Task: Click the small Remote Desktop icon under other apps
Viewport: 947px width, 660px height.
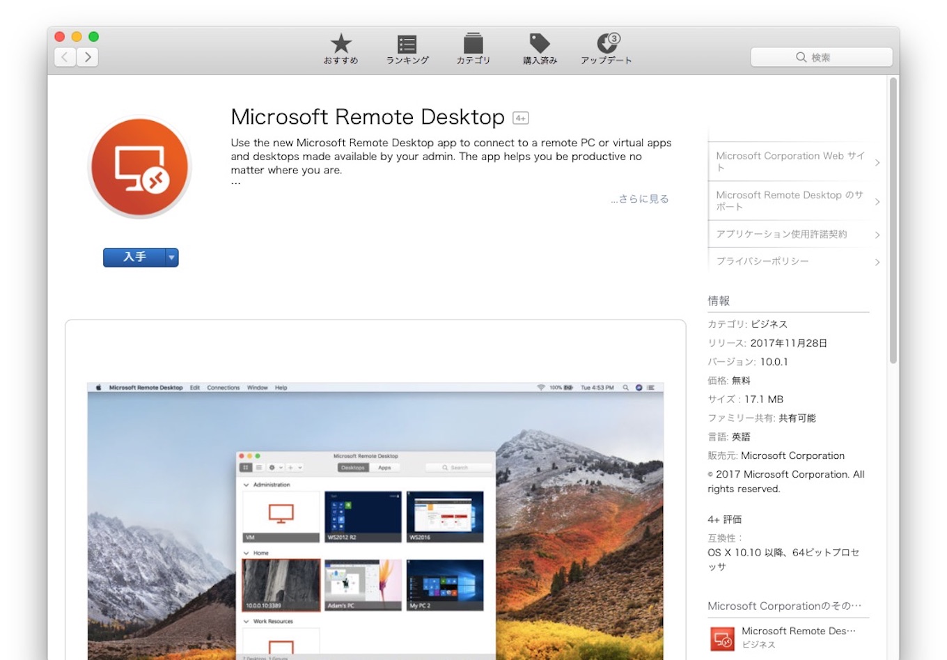Action: click(x=722, y=638)
